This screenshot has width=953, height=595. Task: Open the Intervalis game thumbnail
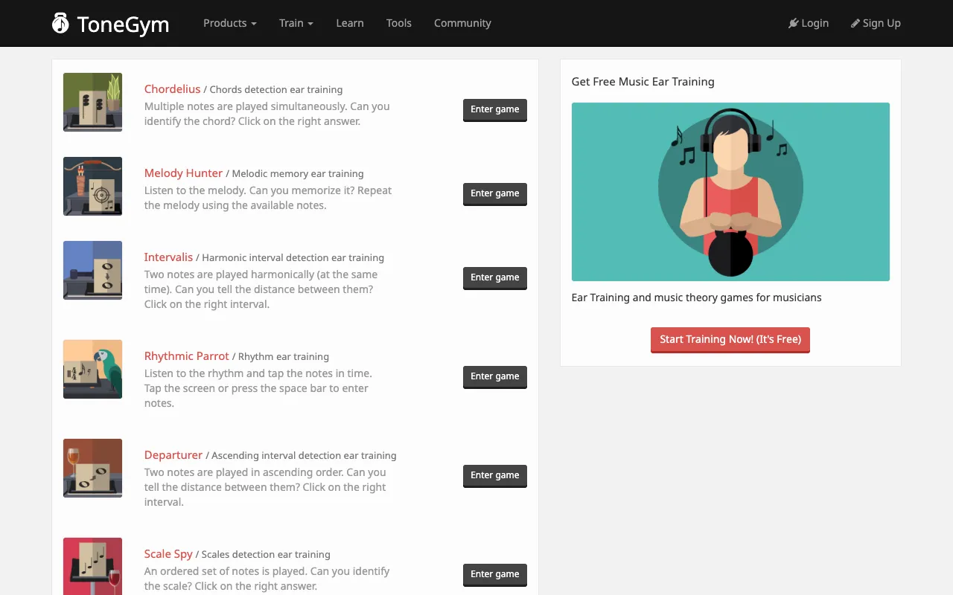(x=92, y=270)
